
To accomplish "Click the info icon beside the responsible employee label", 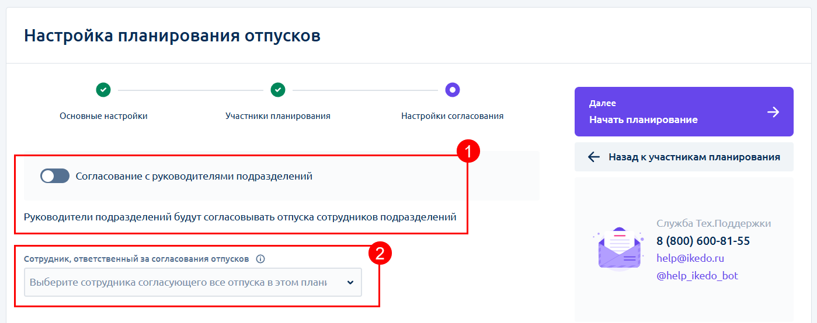I will click(x=260, y=259).
